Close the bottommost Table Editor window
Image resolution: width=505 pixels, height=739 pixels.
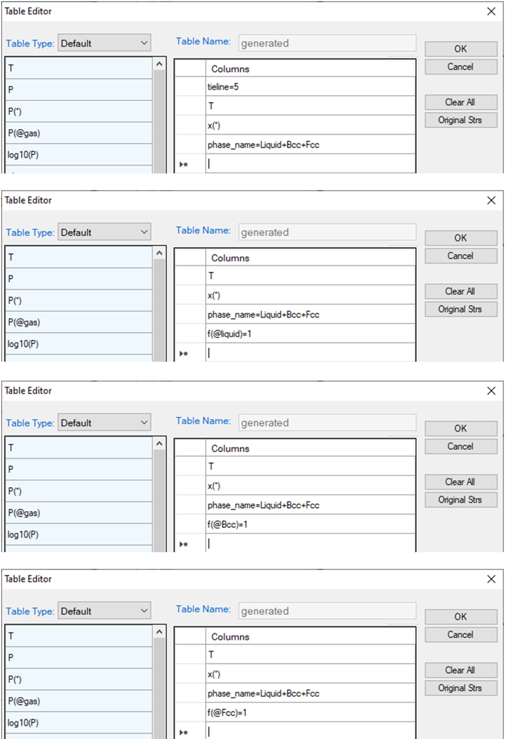[x=491, y=579]
